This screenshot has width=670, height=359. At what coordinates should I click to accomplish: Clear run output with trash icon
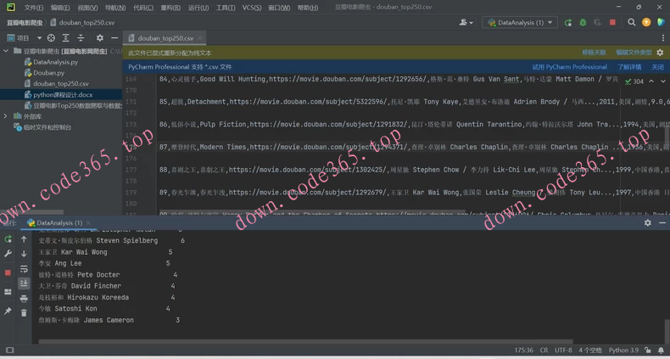coord(24,313)
